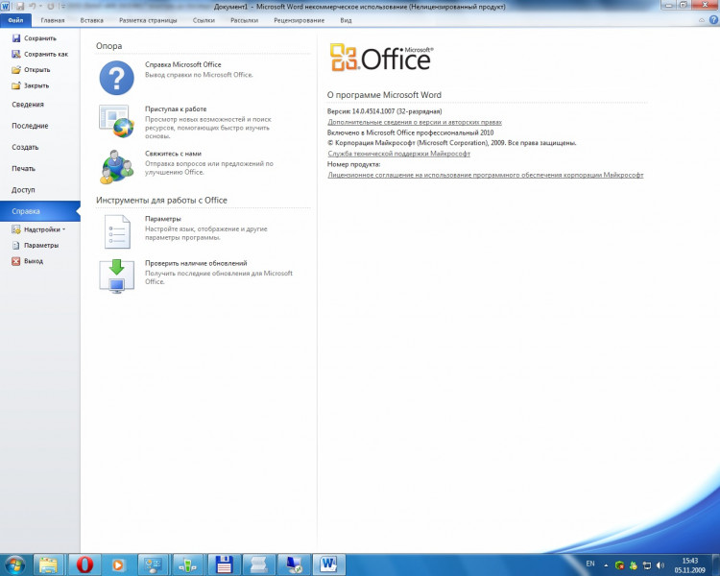
Task: Click the Word icon in the title bar
Action: click(x=6, y=7)
